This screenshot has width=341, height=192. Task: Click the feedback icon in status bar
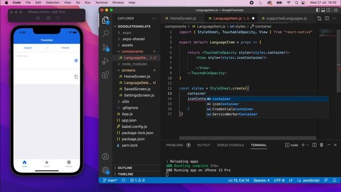click(x=326, y=180)
